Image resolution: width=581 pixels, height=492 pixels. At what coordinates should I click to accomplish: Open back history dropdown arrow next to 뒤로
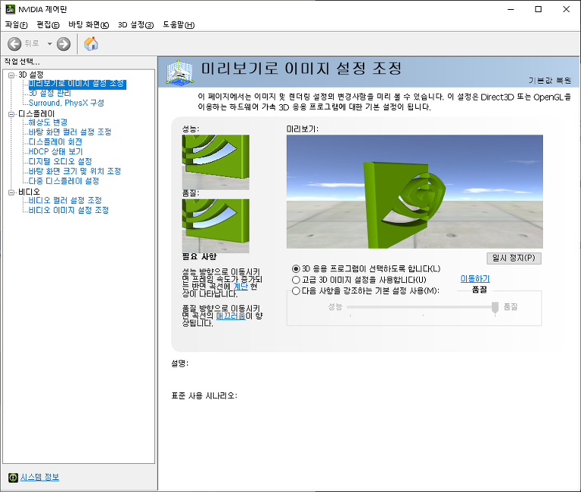[x=49, y=43]
